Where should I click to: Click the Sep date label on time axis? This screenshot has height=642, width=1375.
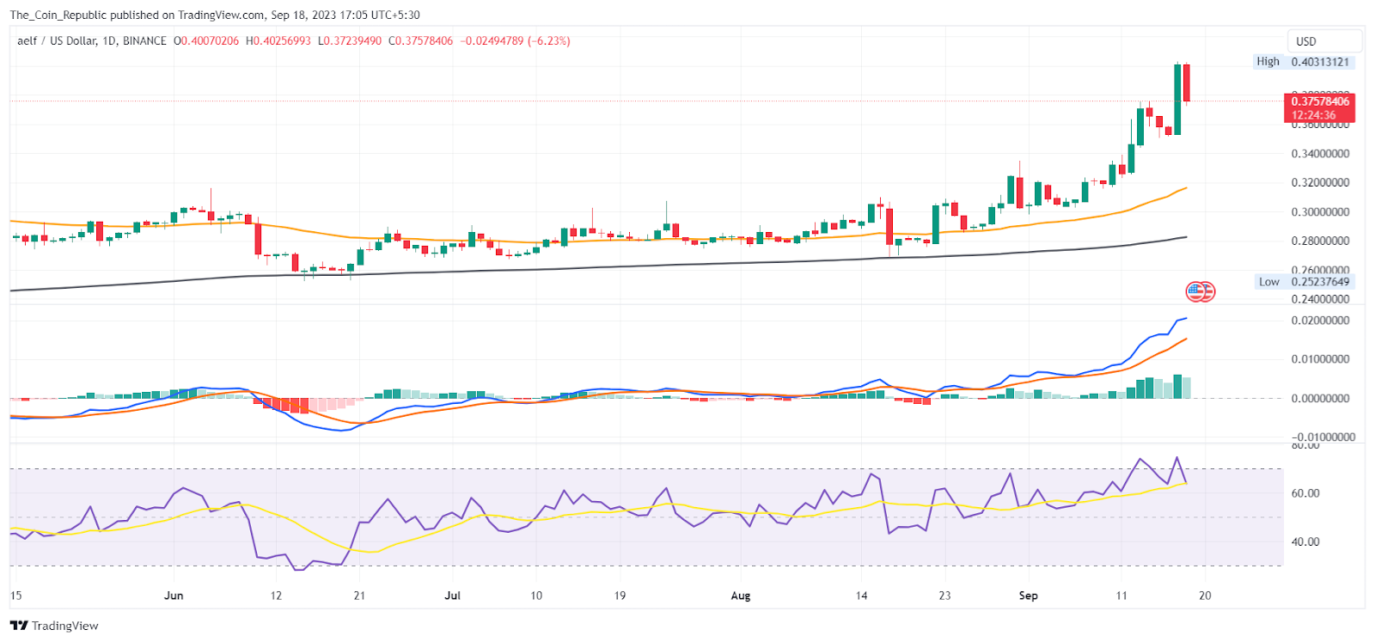1028,596
